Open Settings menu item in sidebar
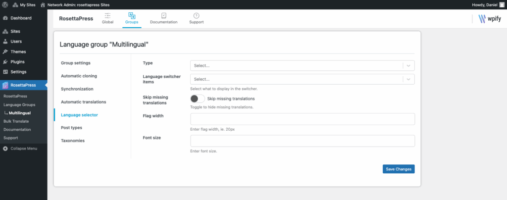507x200 pixels. [x=18, y=72]
